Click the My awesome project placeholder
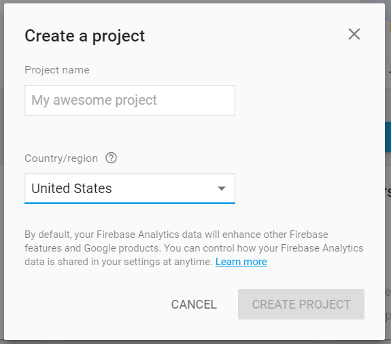 pyautogui.click(x=94, y=100)
